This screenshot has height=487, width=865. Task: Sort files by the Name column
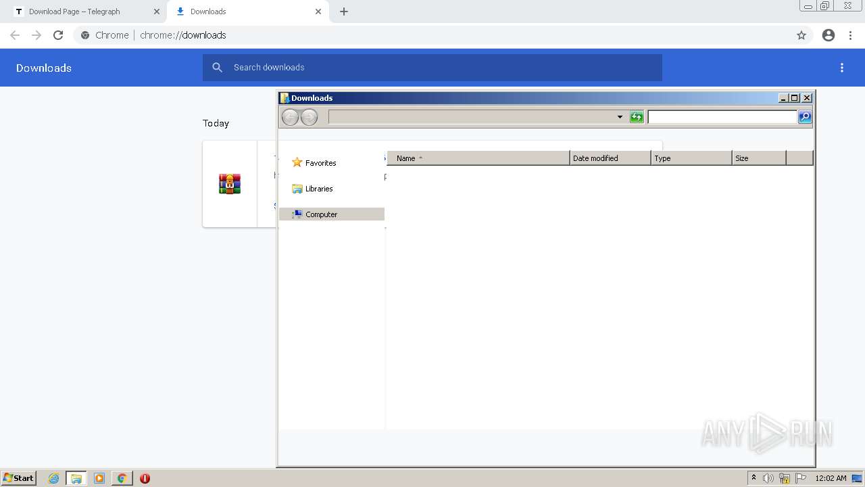pos(478,158)
